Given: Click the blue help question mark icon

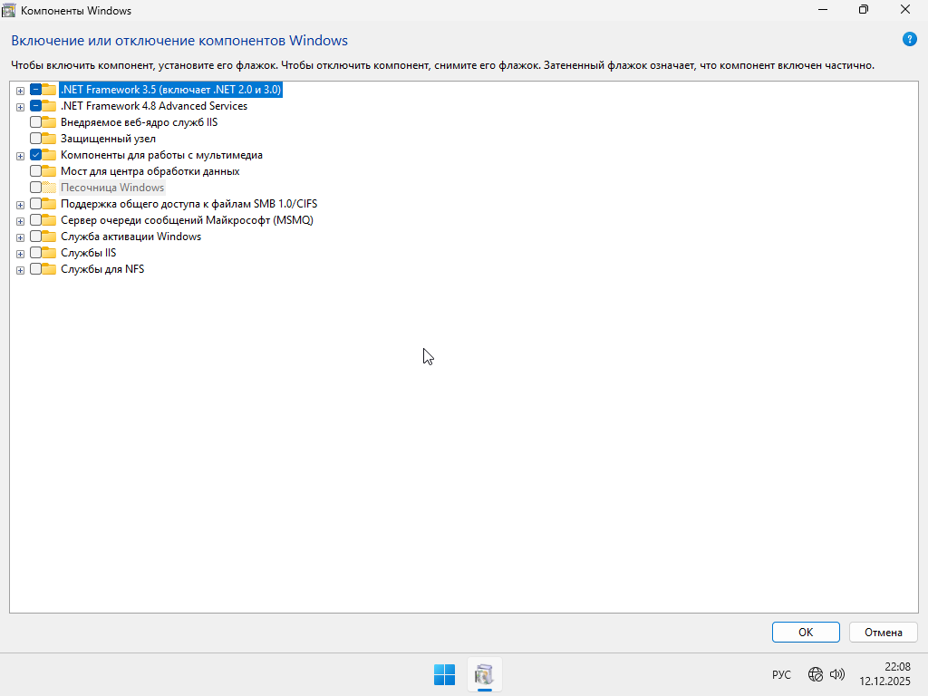Looking at the screenshot, I should point(910,39).
